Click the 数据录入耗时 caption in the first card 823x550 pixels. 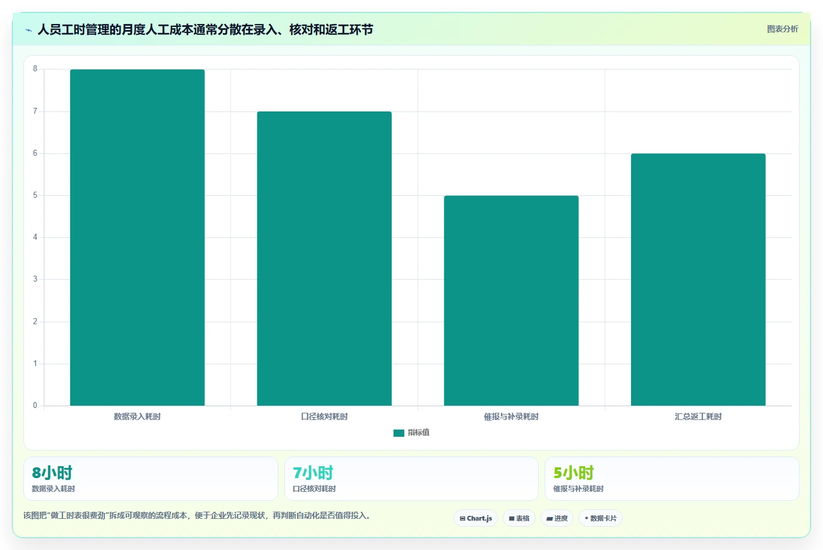coord(53,489)
